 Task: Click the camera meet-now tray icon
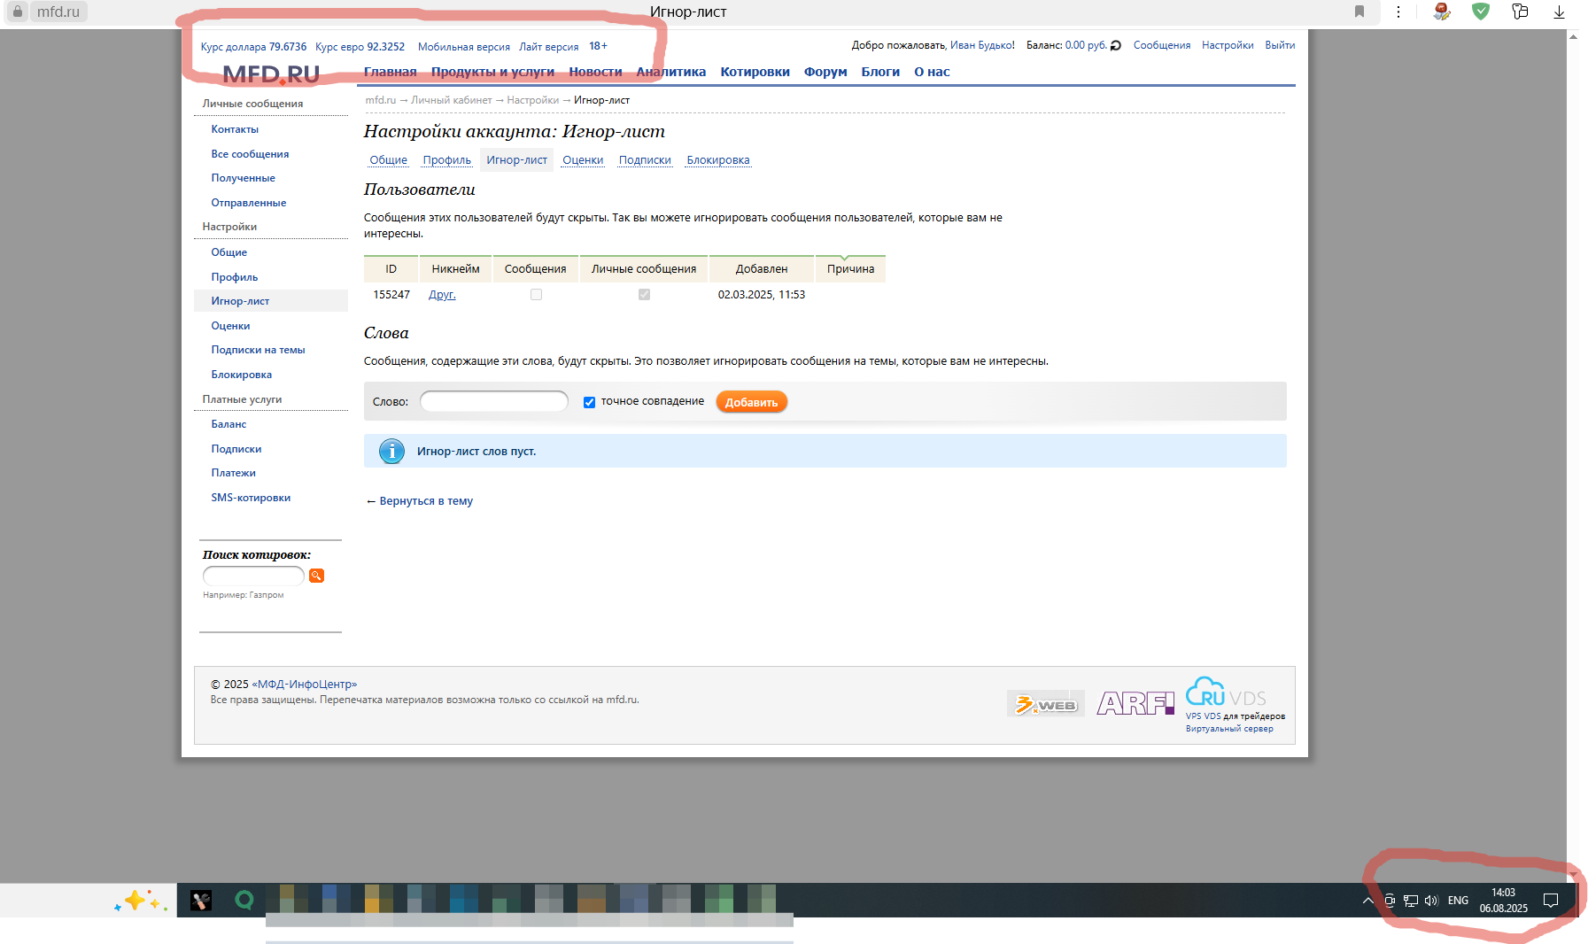click(x=1390, y=901)
